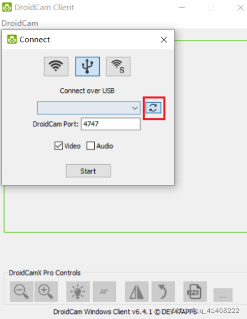Select the WiFi Server mode icon
247x319 pixels.
(118, 66)
